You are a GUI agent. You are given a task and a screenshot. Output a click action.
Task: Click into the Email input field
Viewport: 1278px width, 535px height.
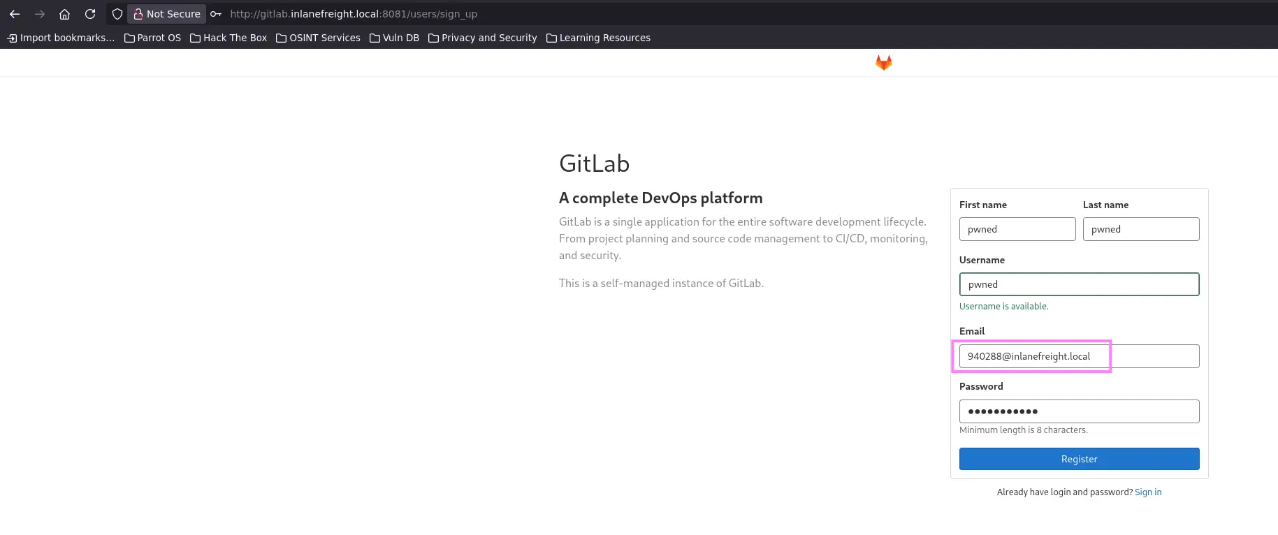coord(1079,356)
